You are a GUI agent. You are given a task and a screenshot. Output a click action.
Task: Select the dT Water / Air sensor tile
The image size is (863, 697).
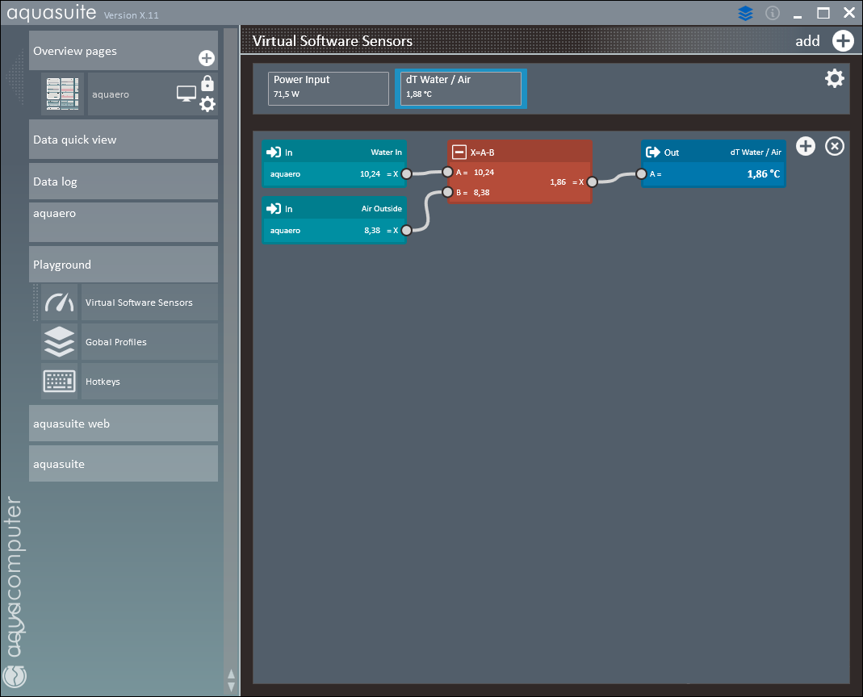(x=461, y=89)
